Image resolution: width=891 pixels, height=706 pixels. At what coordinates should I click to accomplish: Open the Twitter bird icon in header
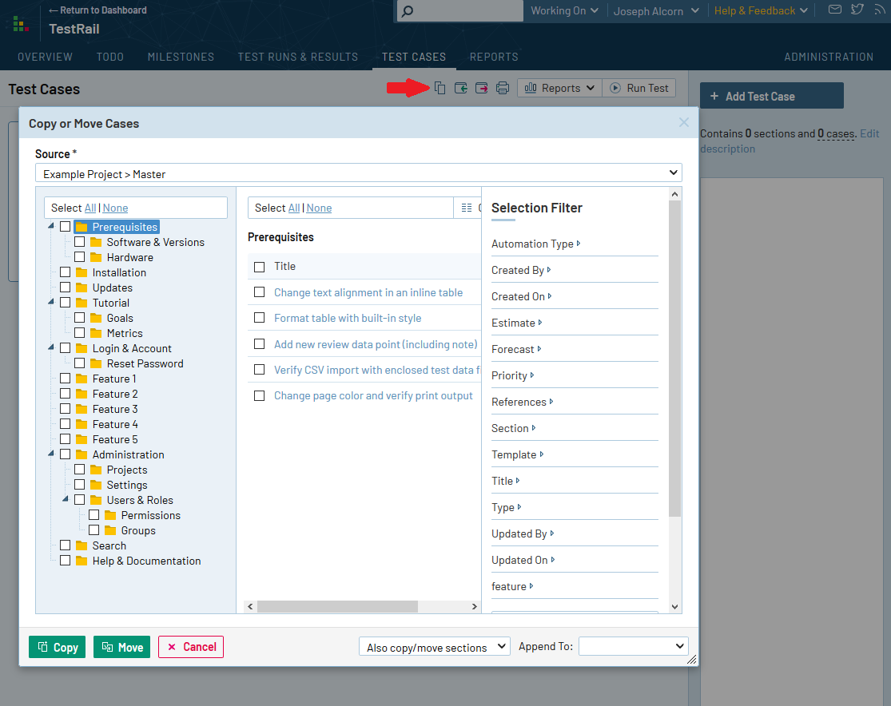(857, 9)
